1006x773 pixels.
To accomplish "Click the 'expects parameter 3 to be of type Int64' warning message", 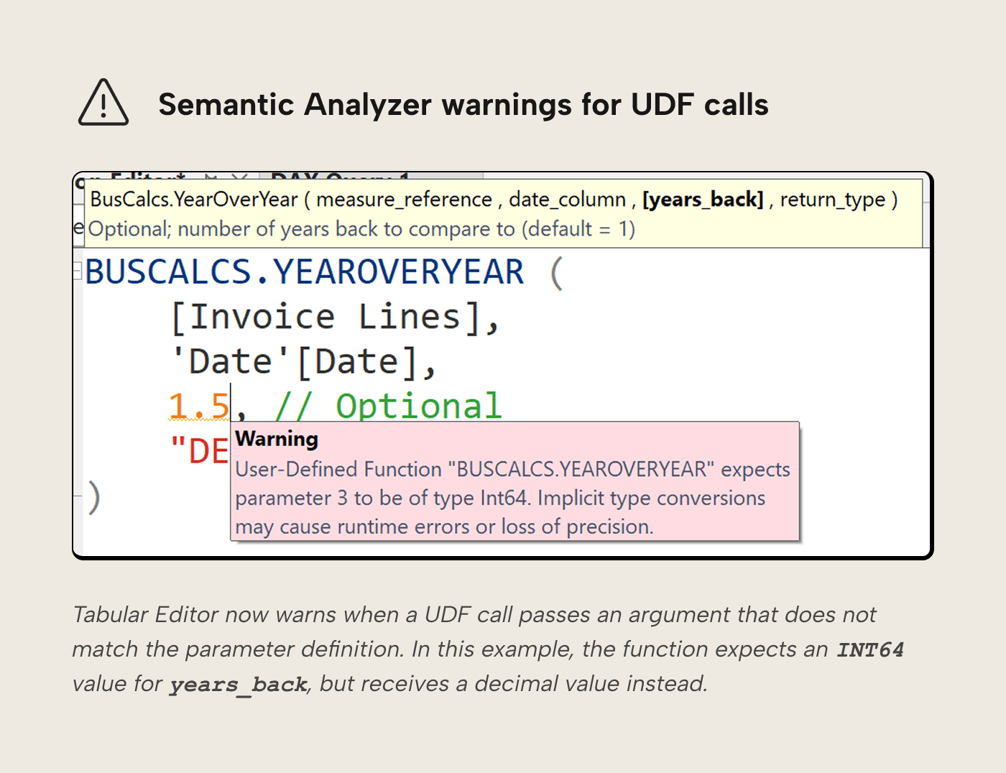I will pos(512,498).
